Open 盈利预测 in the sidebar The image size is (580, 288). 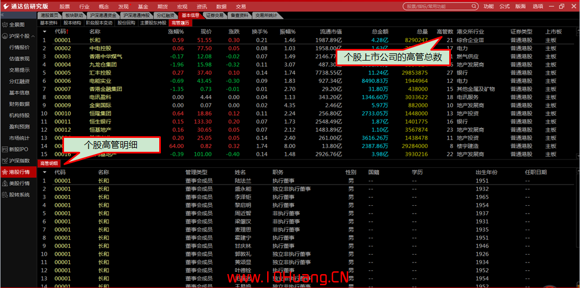point(19,127)
